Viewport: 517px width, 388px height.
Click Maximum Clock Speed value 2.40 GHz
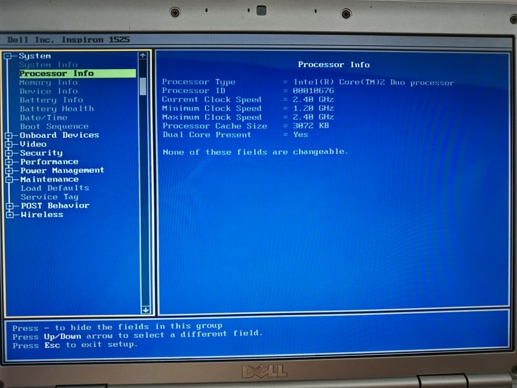pyautogui.click(x=313, y=117)
